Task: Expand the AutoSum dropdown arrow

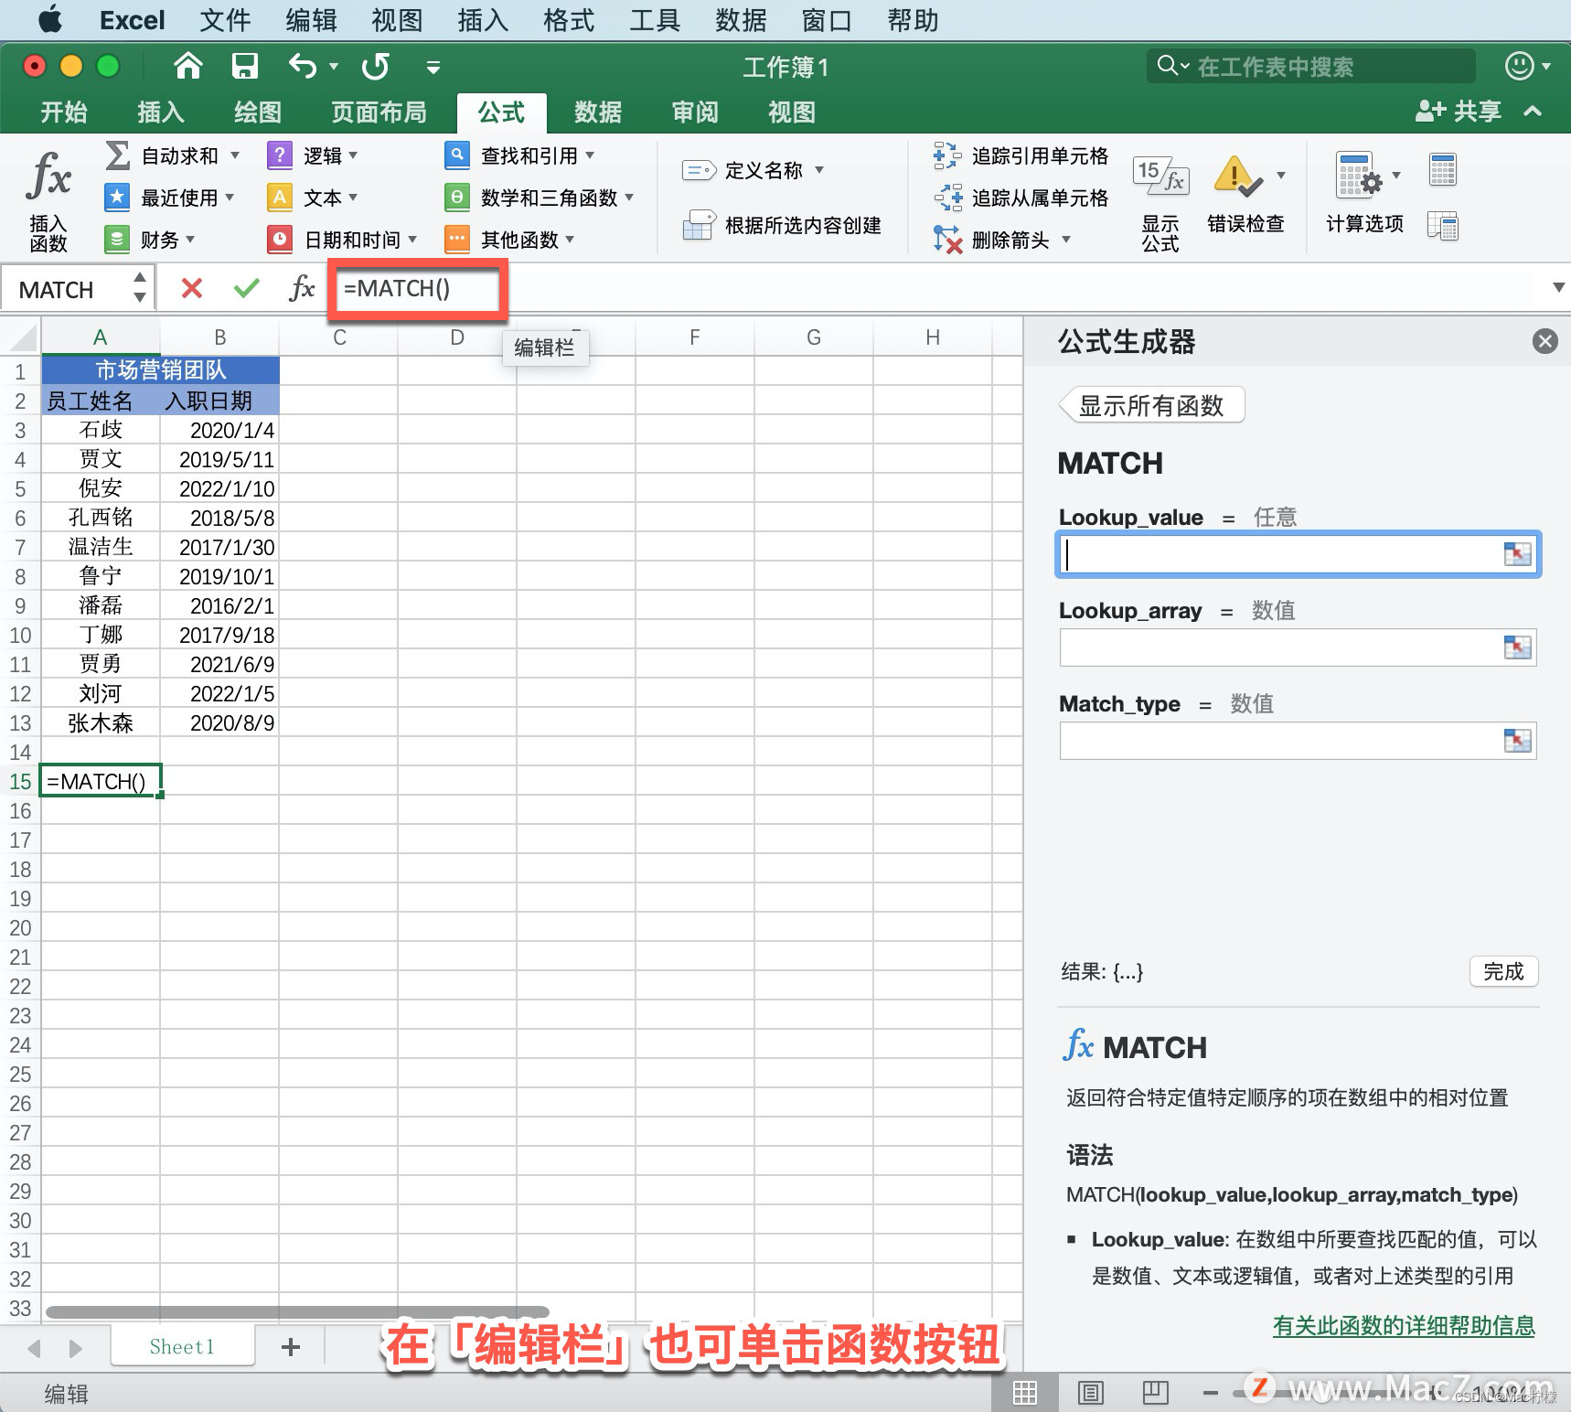Action: [235, 155]
